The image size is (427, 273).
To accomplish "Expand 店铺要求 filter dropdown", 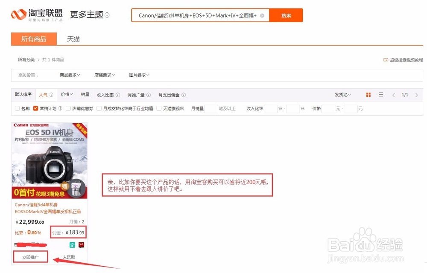I will pos(105,75).
